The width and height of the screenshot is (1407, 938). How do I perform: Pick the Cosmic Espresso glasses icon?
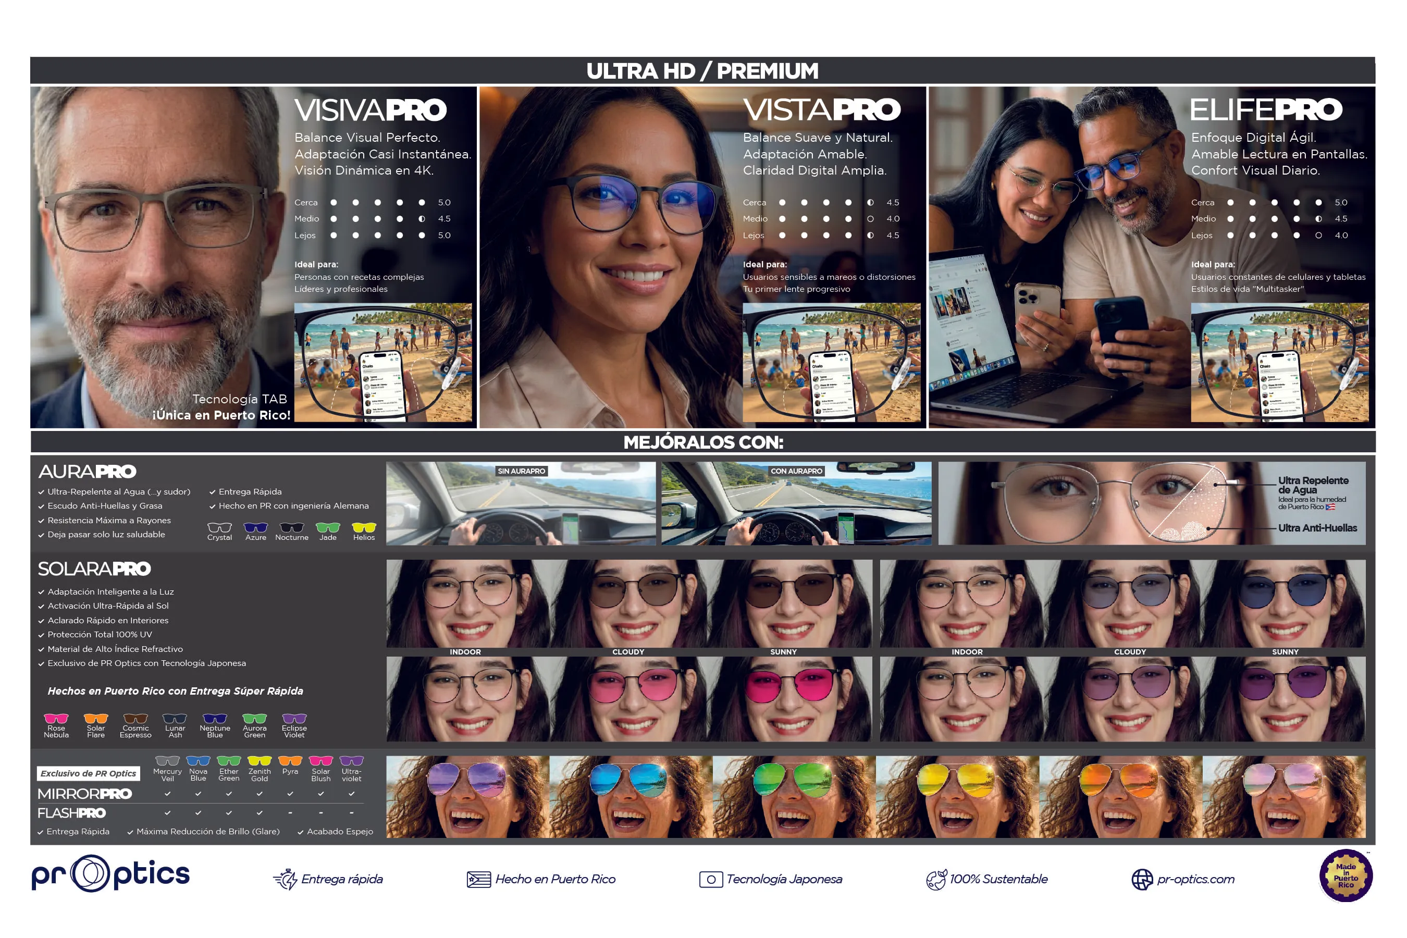point(135,719)
